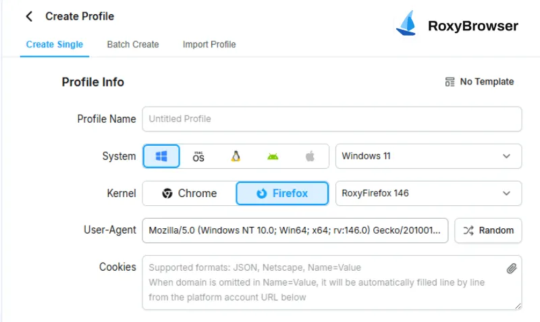Select the Android system icon
The height and width of the screenshot is (322, 540).
(273, 157)
